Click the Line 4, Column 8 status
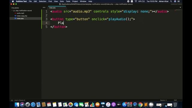The height and width of the screenshot is (108, 192). point(19,100)
